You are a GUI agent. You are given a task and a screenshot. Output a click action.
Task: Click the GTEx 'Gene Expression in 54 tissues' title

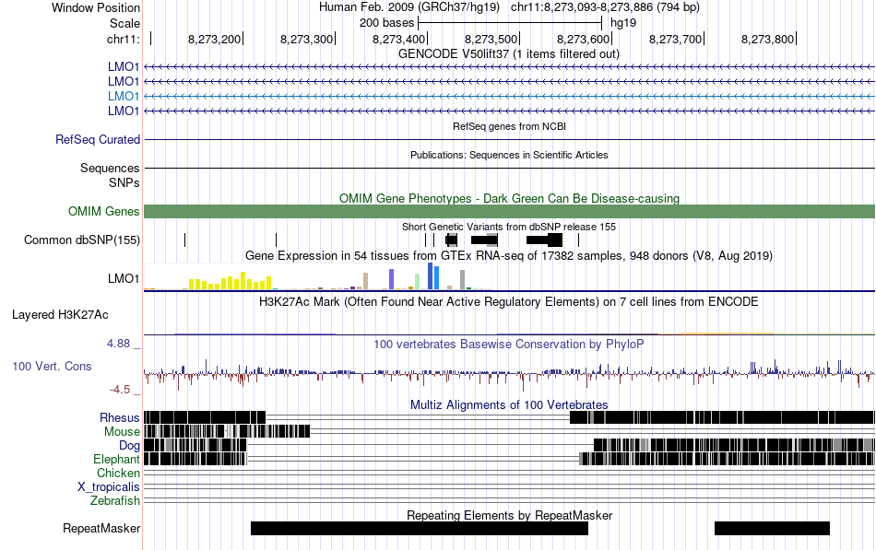pos(509,256)
